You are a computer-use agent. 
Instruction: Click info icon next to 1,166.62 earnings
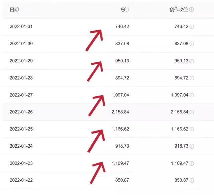192,129
